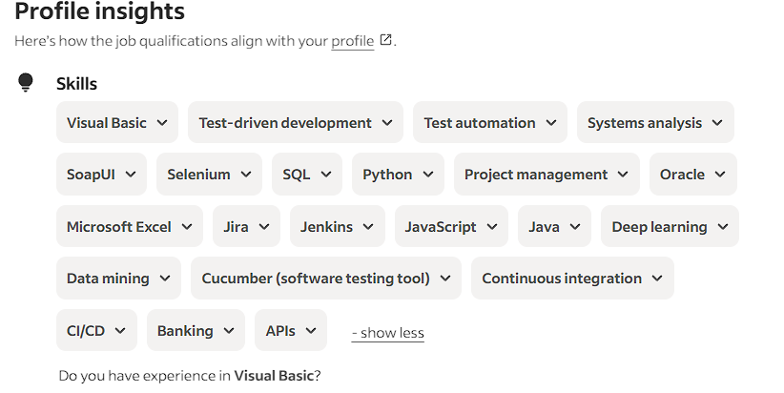Collapse the list with show less
784x393 pixels.
tap(388, 333)
